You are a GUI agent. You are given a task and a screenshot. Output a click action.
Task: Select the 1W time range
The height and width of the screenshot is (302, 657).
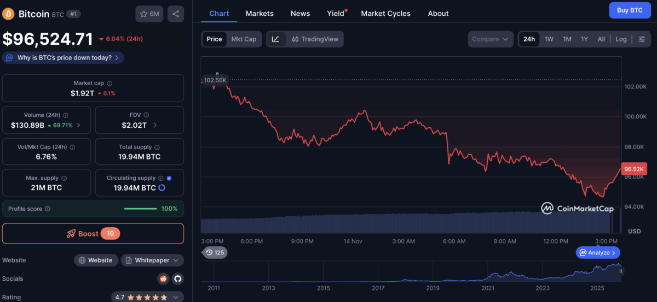tap(549, 39)
